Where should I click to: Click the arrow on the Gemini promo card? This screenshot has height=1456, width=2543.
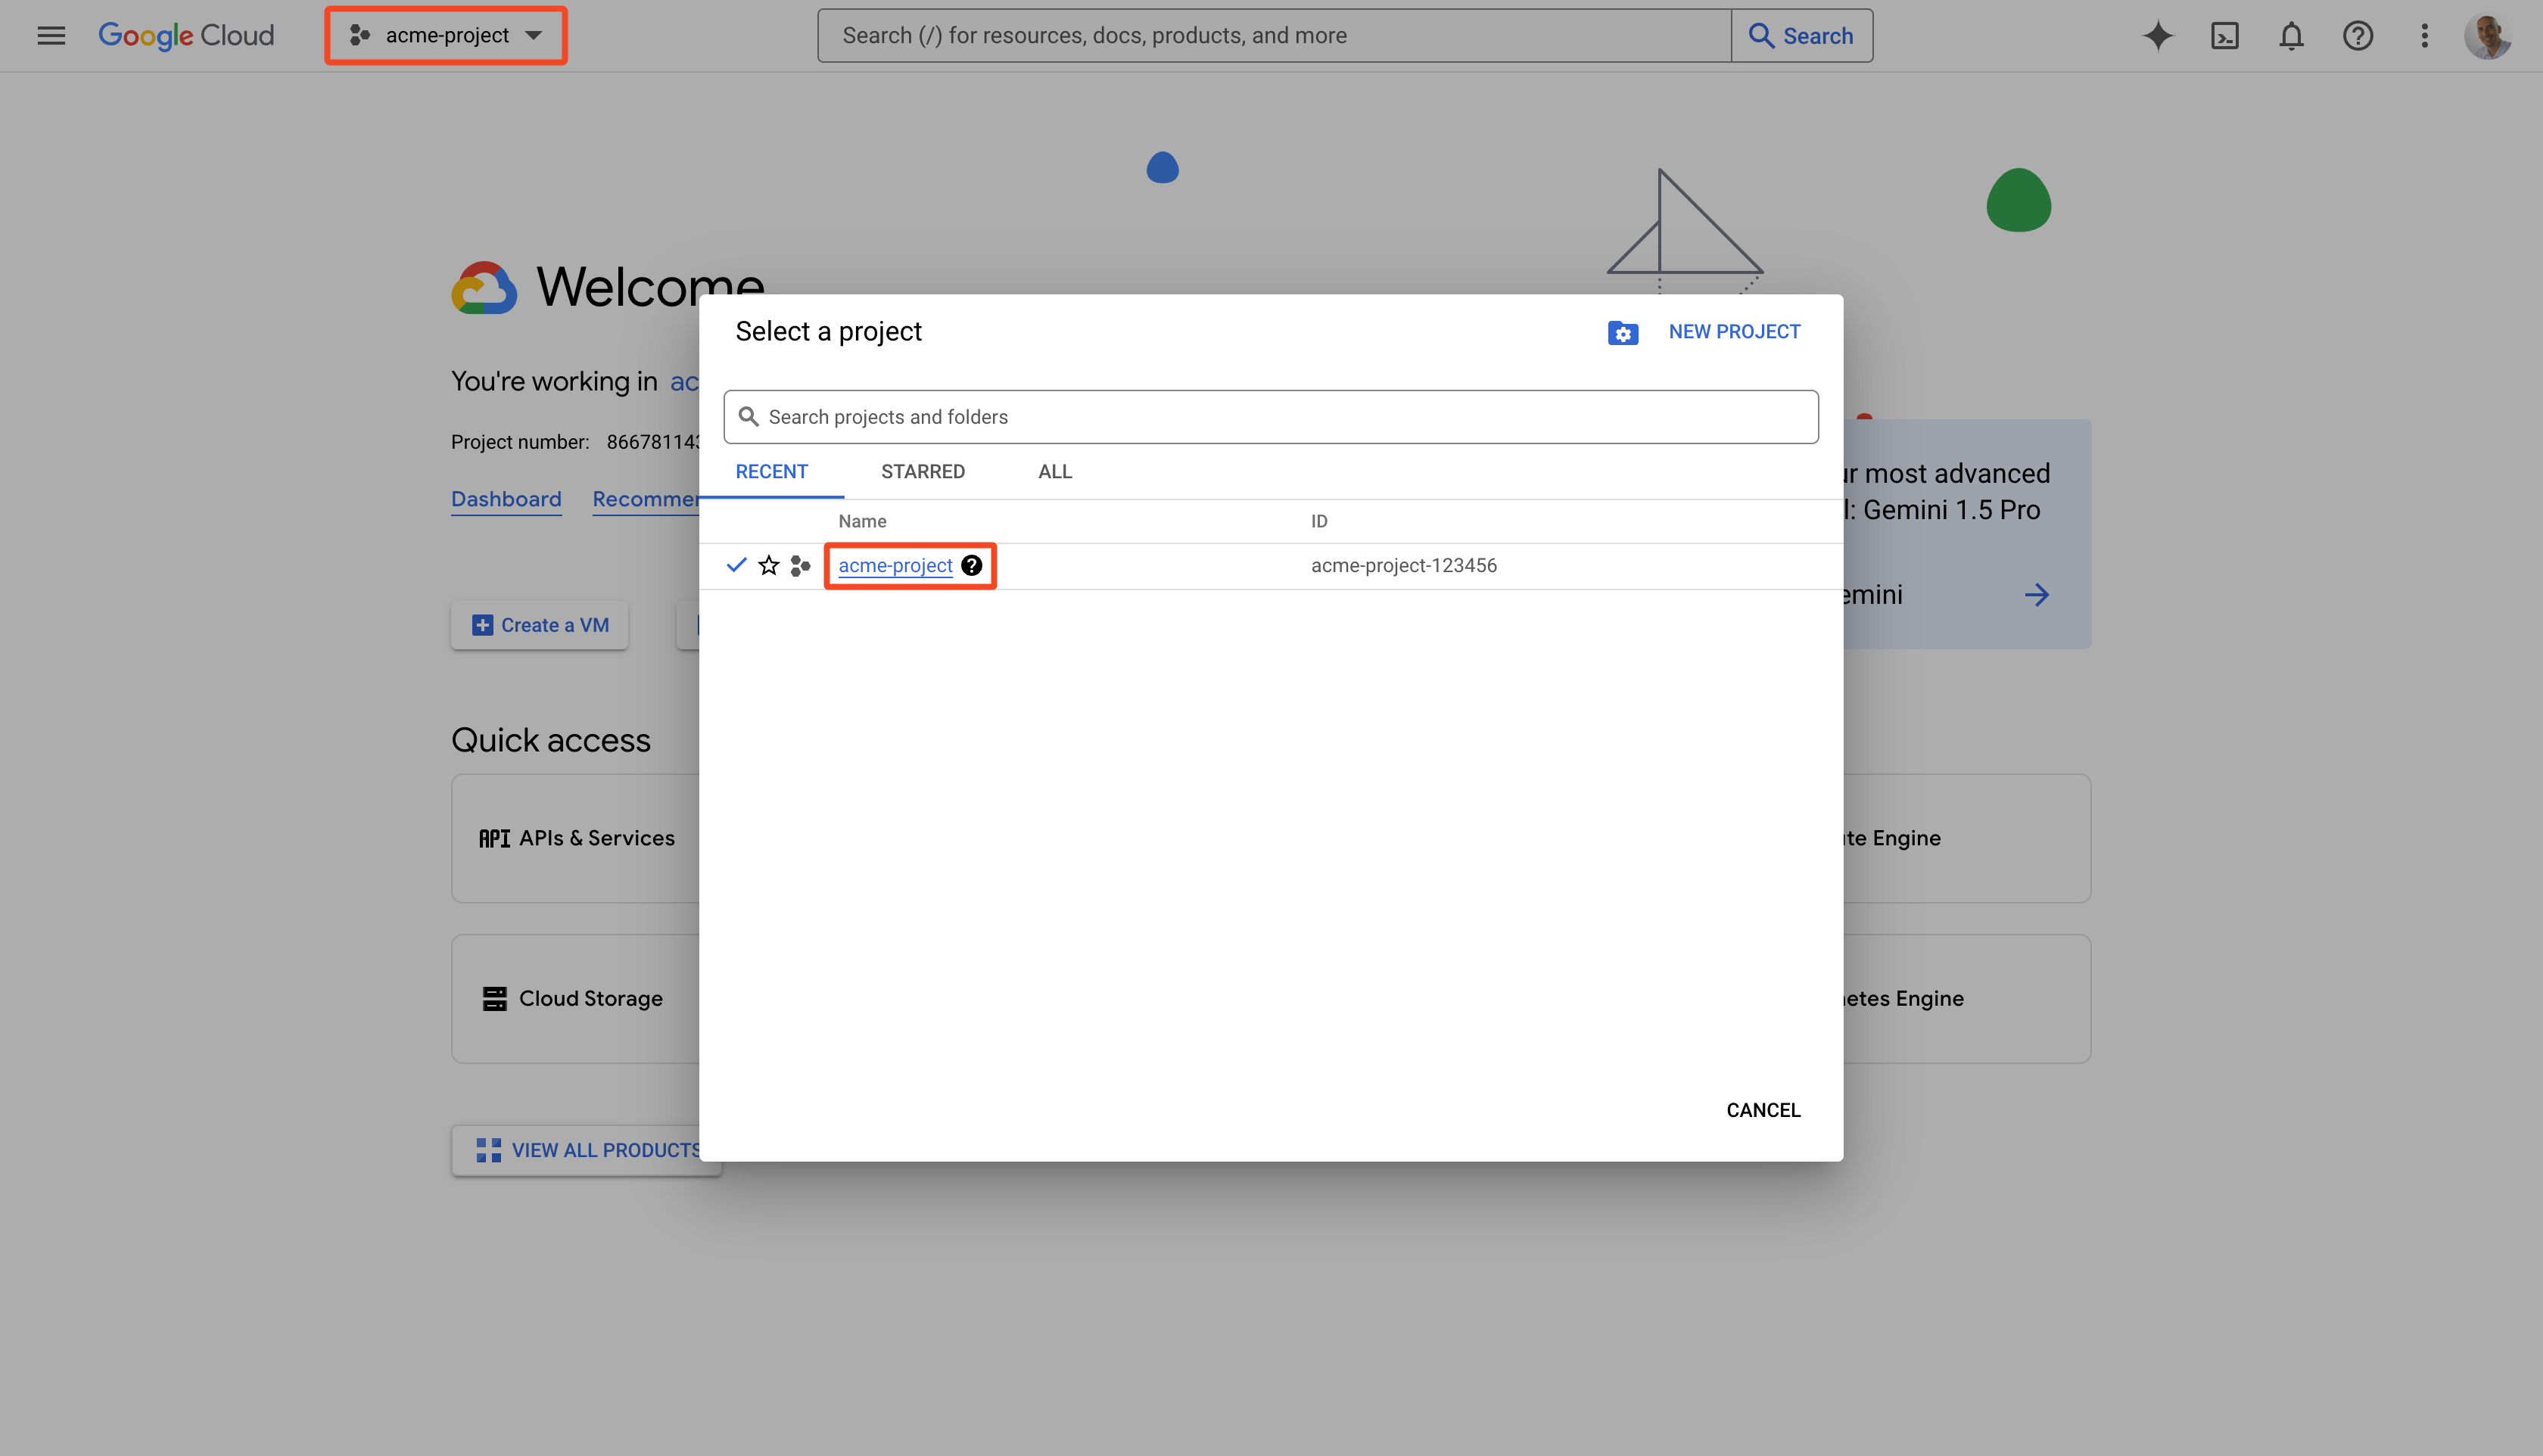click(x=2037, y=595)
